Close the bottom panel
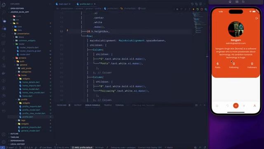Screen dimensions: 264x149 [x=205, y=105]
